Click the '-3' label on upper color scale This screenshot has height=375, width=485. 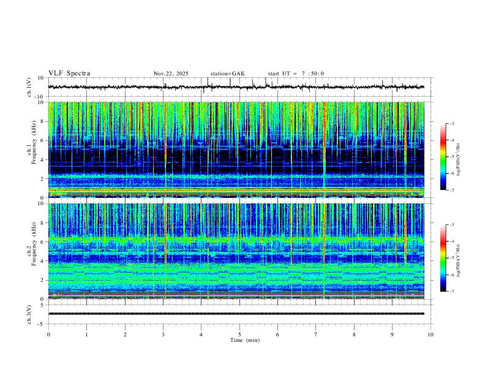[451, 123]
